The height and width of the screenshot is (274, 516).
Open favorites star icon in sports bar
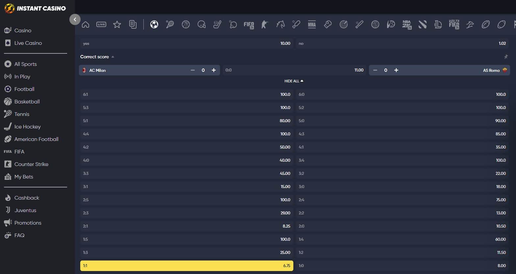pyautogui.click(x=117, y=24)
